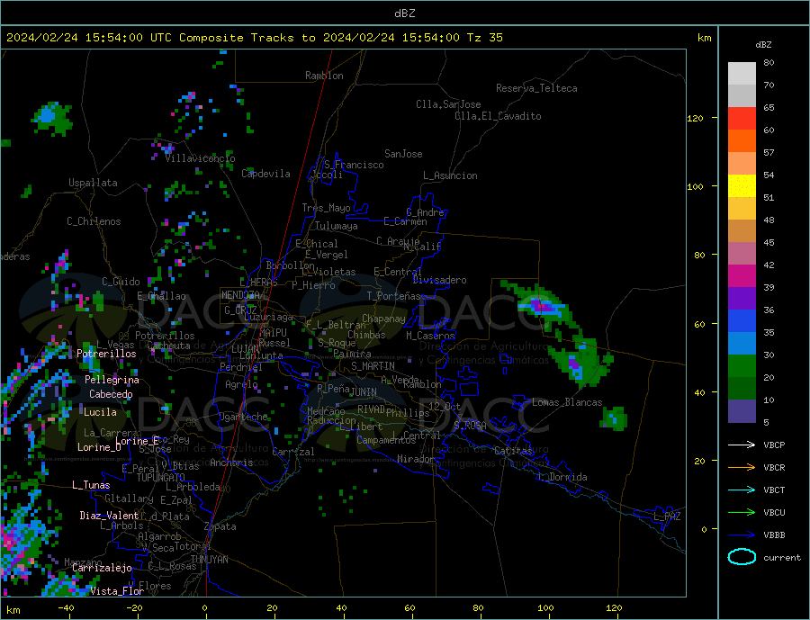Viewport: 810px width, 620px height.
Task: Select the 'Tulumaya' label
Action: click(x=337, y=226)
